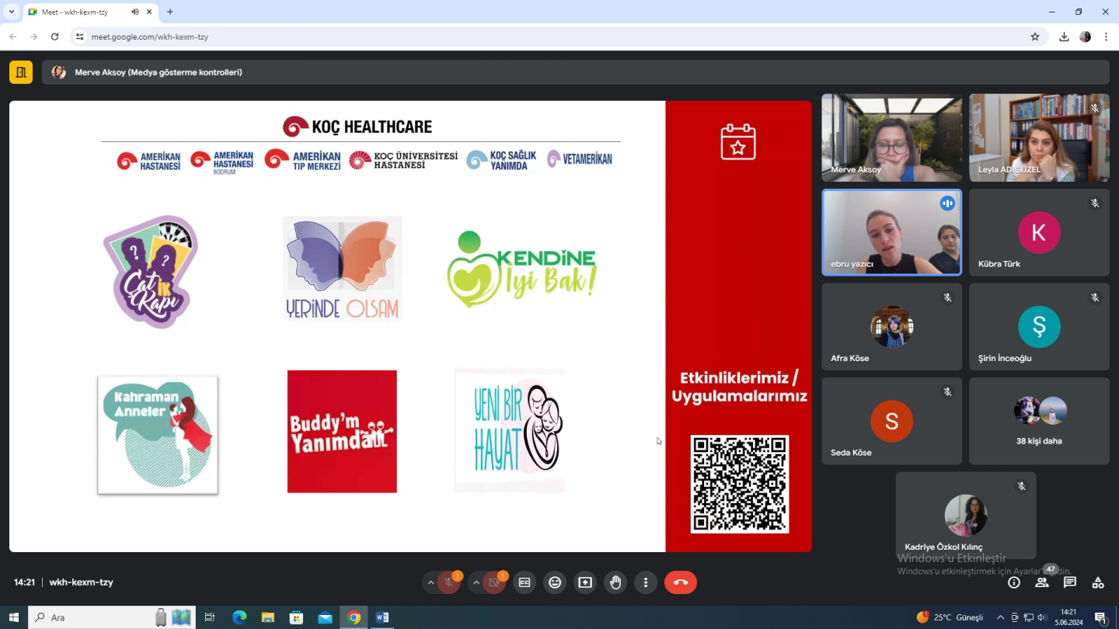The image size is (1119, 629).
Task: Open a new browser tab
Action: (x=170, y=12)
